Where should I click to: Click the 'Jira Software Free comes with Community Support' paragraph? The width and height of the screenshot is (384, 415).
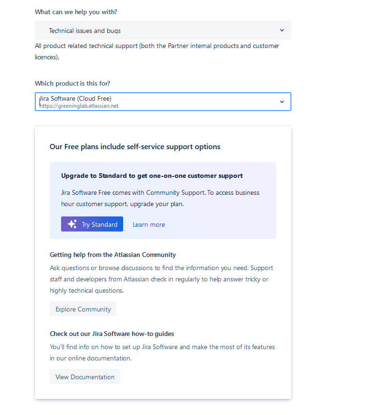(x=160, y=198)
